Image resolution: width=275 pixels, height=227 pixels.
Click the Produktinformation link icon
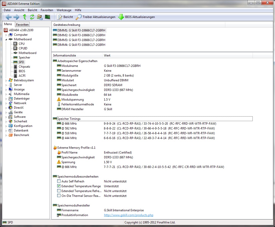[59, 215]
